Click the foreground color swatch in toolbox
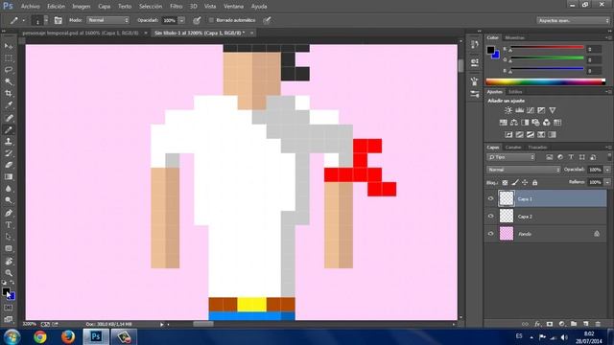614x345 pixels. pos(6,291)
